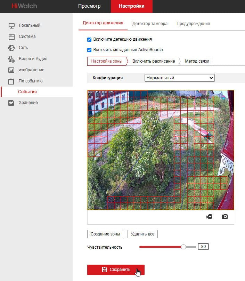Click the Network globe icon
Image resolution: width=245 pixels, height=281 pixels.
click(x=11, y=48)
